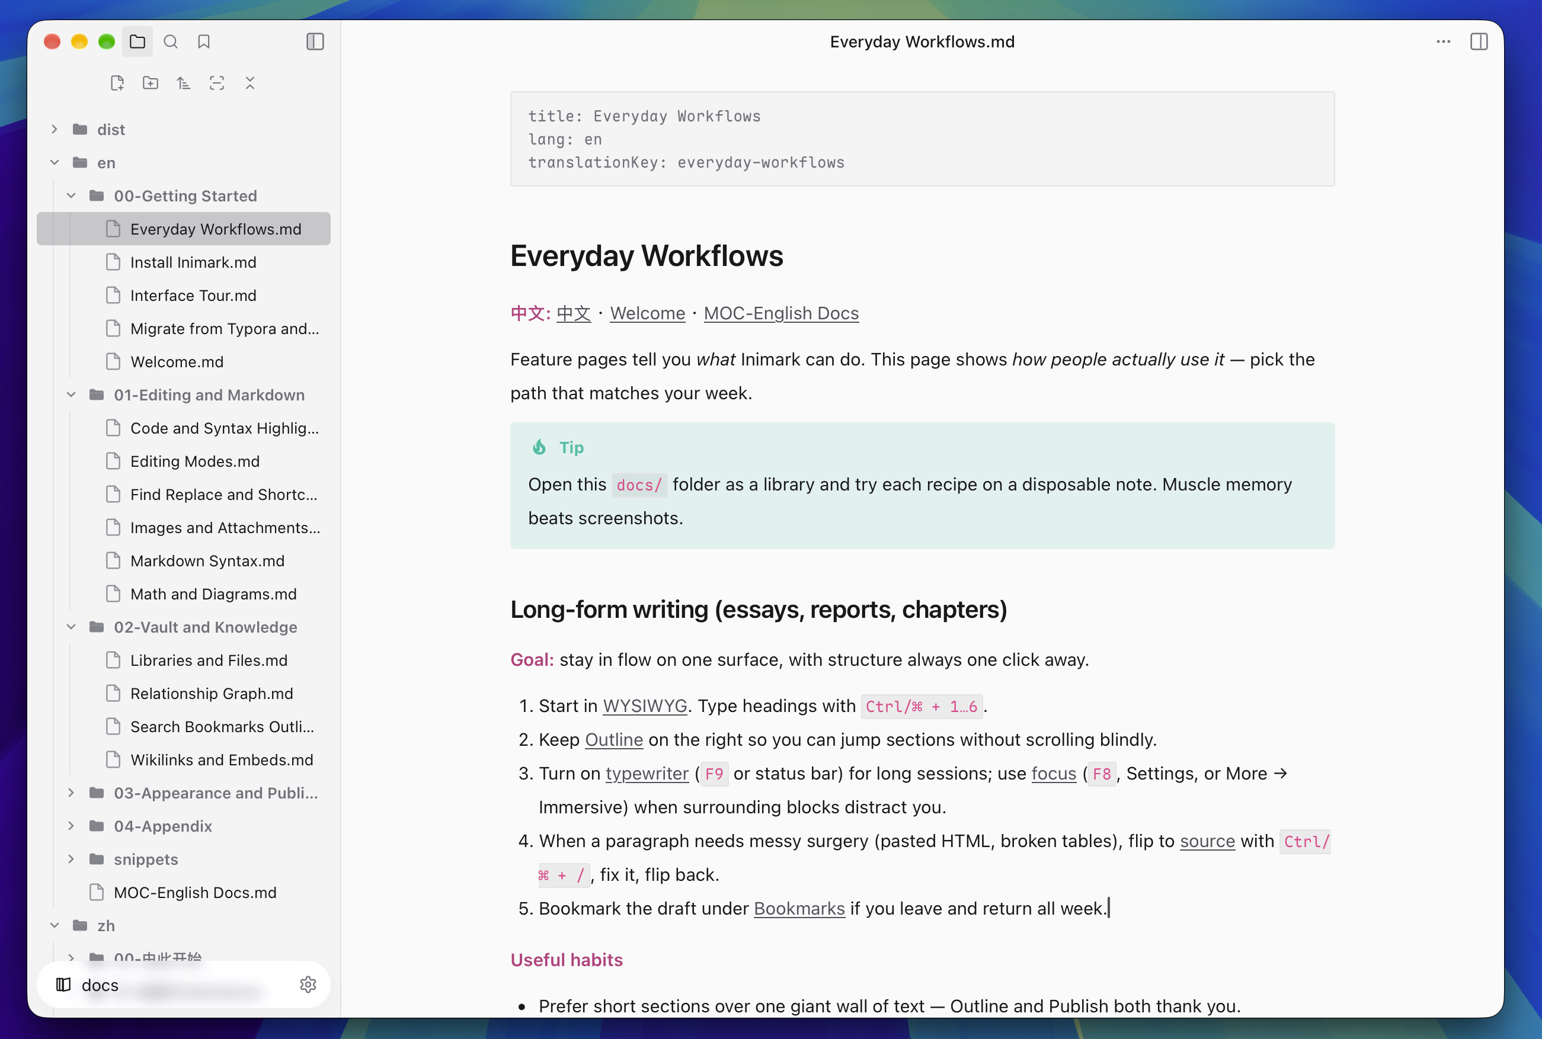
Task: Collapse all folders in tree
Action: (x=250, y=83)
